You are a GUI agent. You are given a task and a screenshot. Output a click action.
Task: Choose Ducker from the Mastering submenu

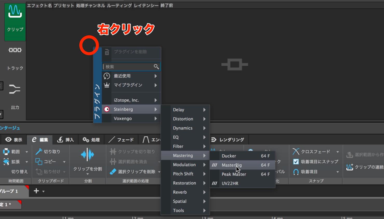pos(242,156)
